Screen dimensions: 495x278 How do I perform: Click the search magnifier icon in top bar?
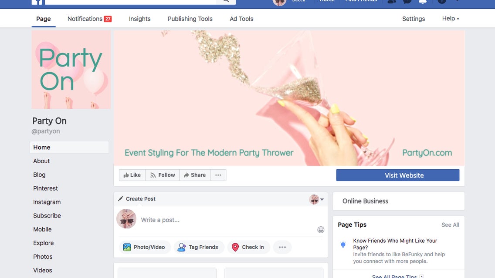[226, 1]
